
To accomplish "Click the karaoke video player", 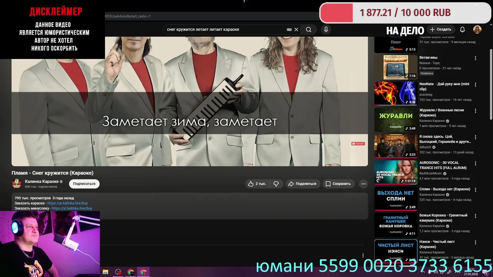I will (x=189, y=101).
